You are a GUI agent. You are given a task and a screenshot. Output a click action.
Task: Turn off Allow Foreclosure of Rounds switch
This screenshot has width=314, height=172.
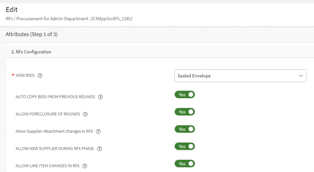click(185, 112)
